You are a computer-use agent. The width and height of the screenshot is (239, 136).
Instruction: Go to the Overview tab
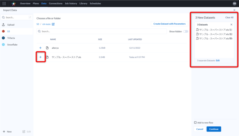[25, 3]
